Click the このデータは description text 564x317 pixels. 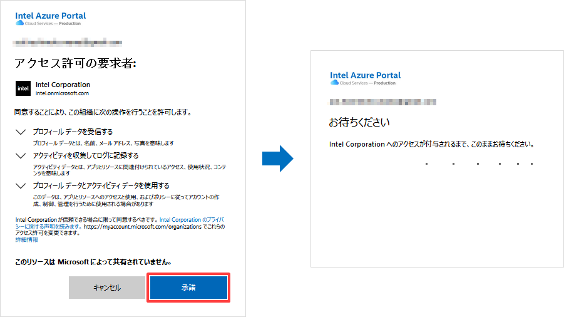(x=126, y=200)
